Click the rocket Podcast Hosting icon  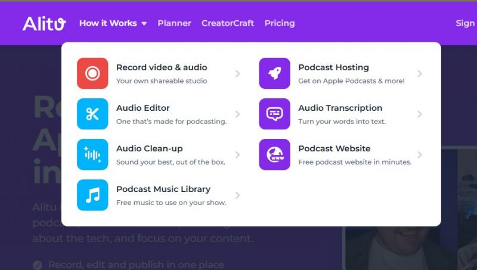tap(274, 73)
